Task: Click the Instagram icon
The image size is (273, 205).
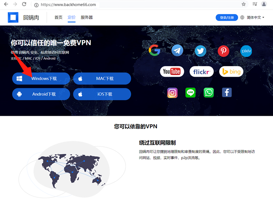Action: (x=173, y=93)
